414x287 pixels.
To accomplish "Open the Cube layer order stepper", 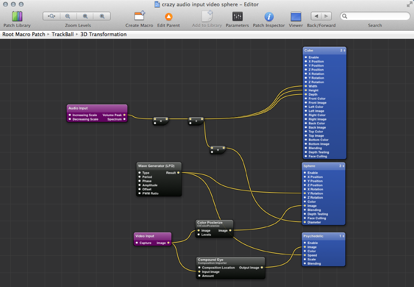I will [342, 51].
